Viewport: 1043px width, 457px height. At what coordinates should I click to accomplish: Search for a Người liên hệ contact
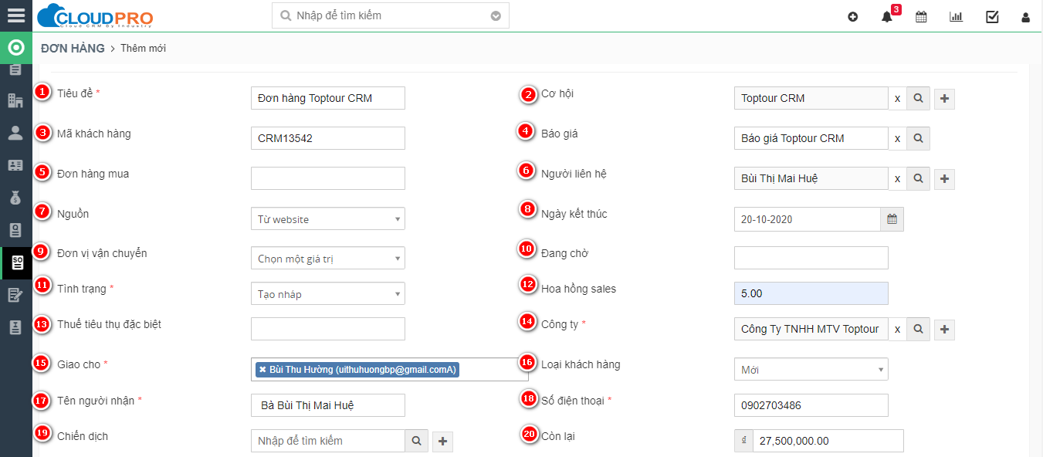pos(918,178)
